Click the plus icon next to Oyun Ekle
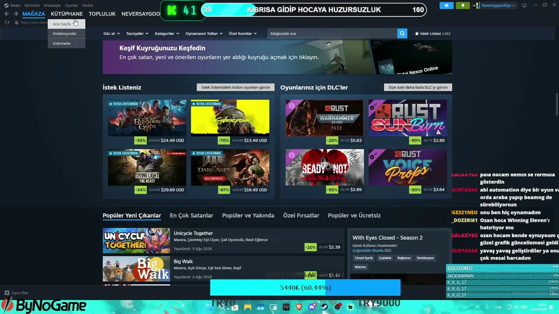The image size is (559, 314). pos(7,293)
